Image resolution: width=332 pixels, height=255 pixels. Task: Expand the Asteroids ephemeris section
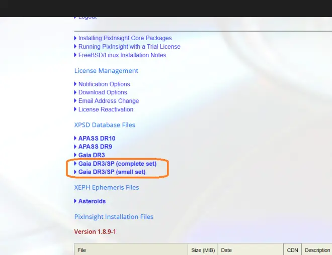92,201
